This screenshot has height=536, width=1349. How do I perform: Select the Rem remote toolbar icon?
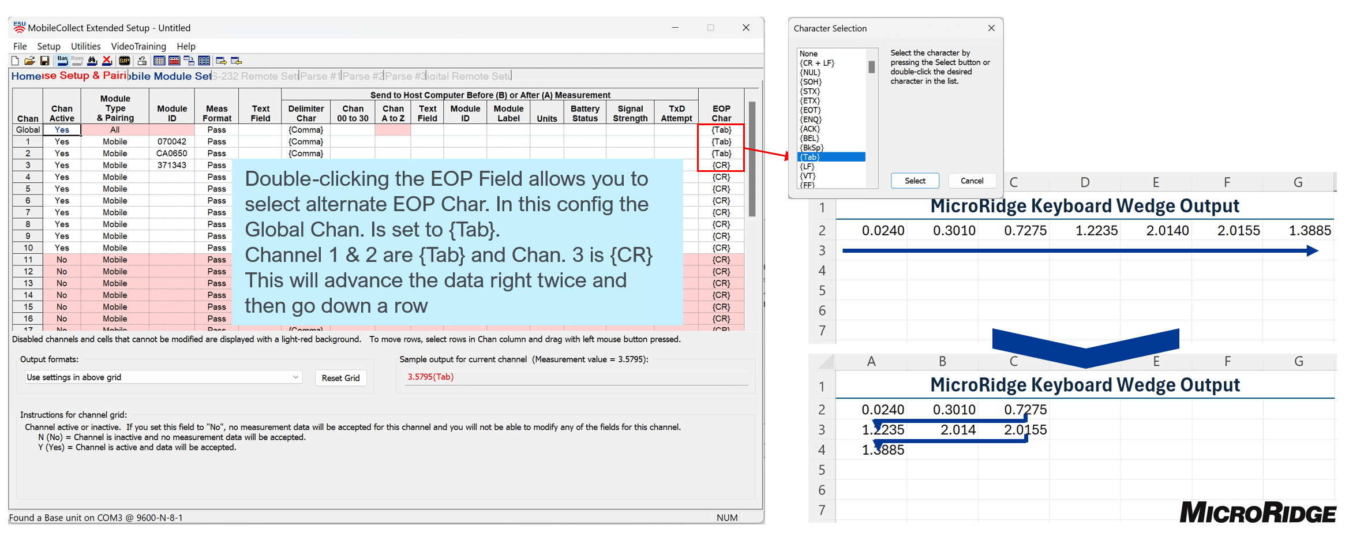(x=77, y=61)
